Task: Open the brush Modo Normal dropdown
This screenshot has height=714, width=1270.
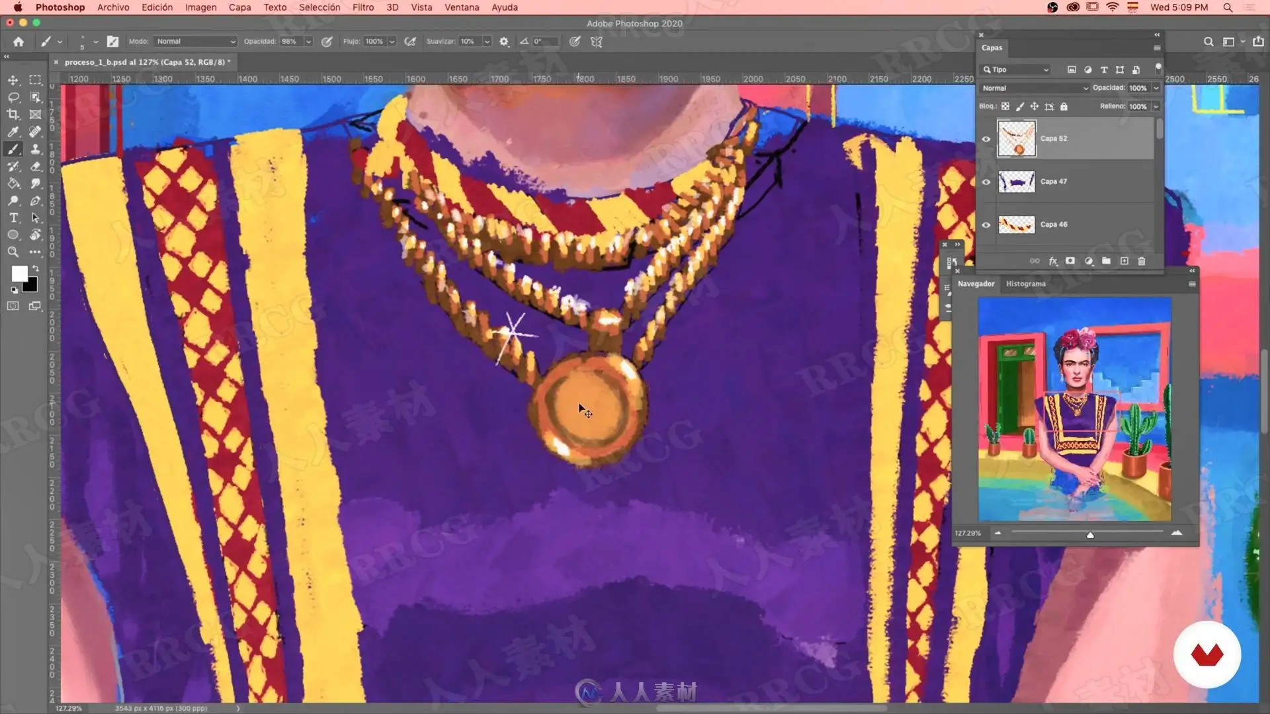Action: point(195,41)
